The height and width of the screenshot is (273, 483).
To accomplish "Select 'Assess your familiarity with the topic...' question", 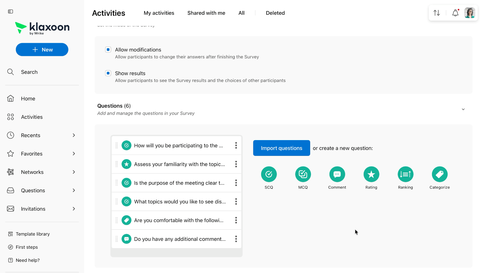I will [176, 164].
